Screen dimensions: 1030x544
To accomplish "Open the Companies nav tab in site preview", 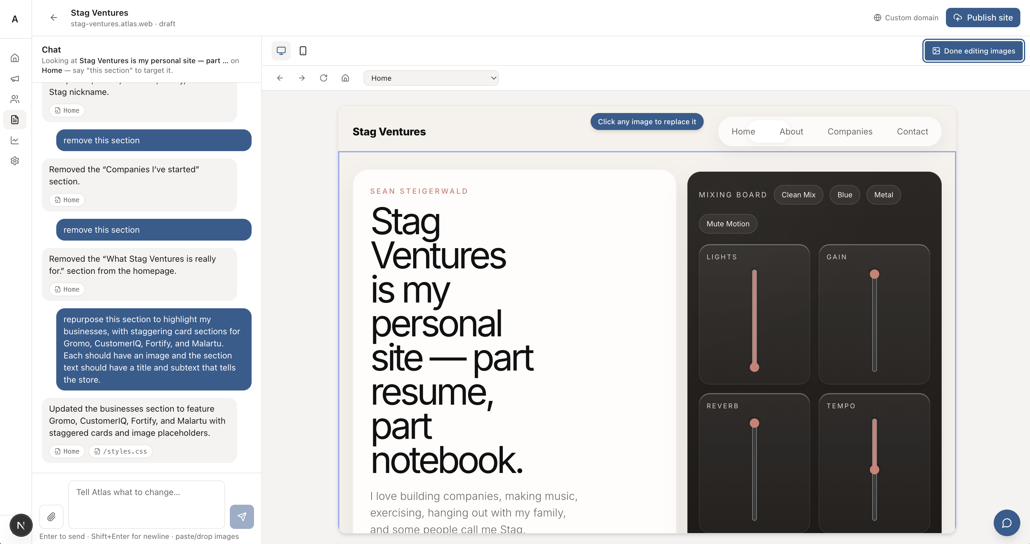I will (x=850, y=131).
